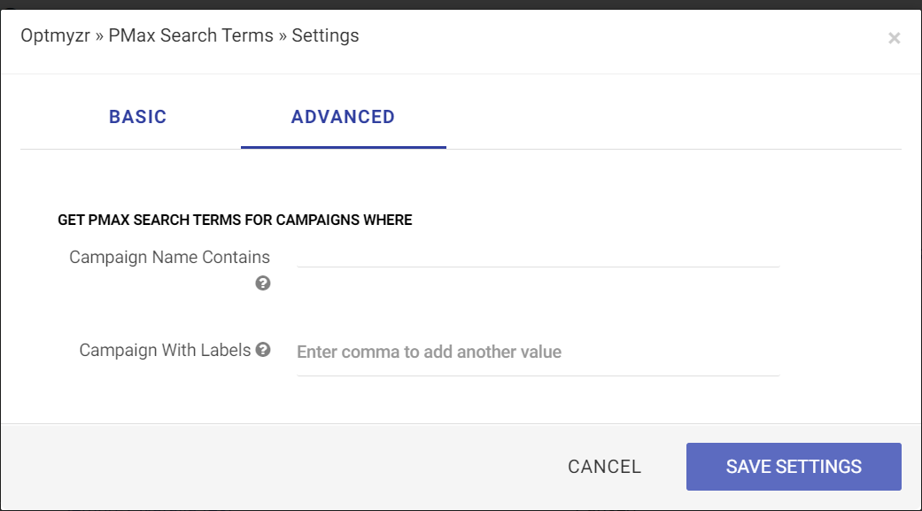Click the underlined active ADVANCED tab

pos(344,116)
